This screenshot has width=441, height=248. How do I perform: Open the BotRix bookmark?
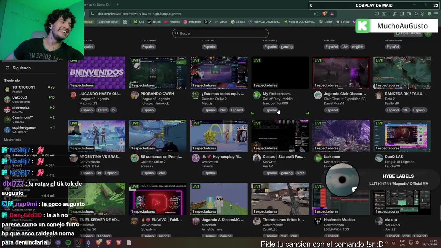tap(342, 22)
